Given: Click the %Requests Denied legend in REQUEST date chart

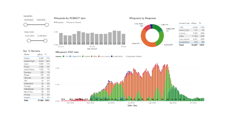Looking at the screenshot, I should (x=74, y=22).
